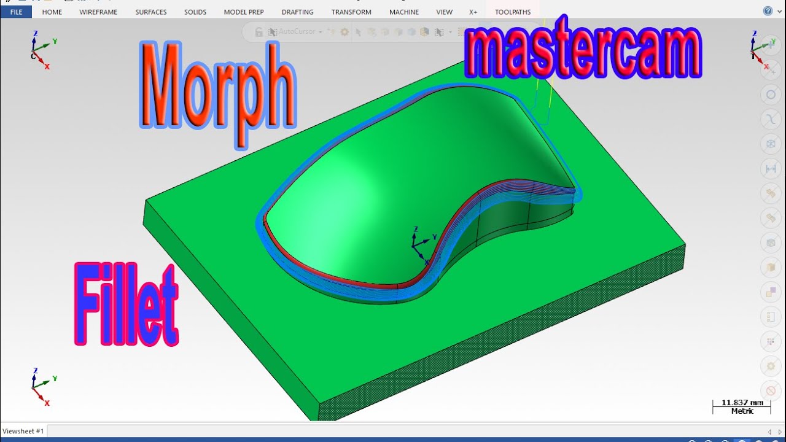The image size is (786, 442).
Task: Click the upper select surfaces quick mask
Action: coord(770,193)
